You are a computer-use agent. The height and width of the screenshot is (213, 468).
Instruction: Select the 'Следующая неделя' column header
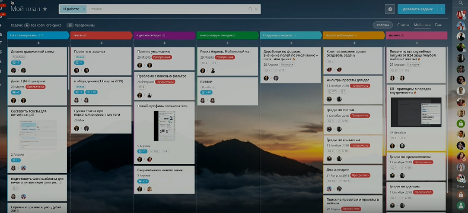291,35
